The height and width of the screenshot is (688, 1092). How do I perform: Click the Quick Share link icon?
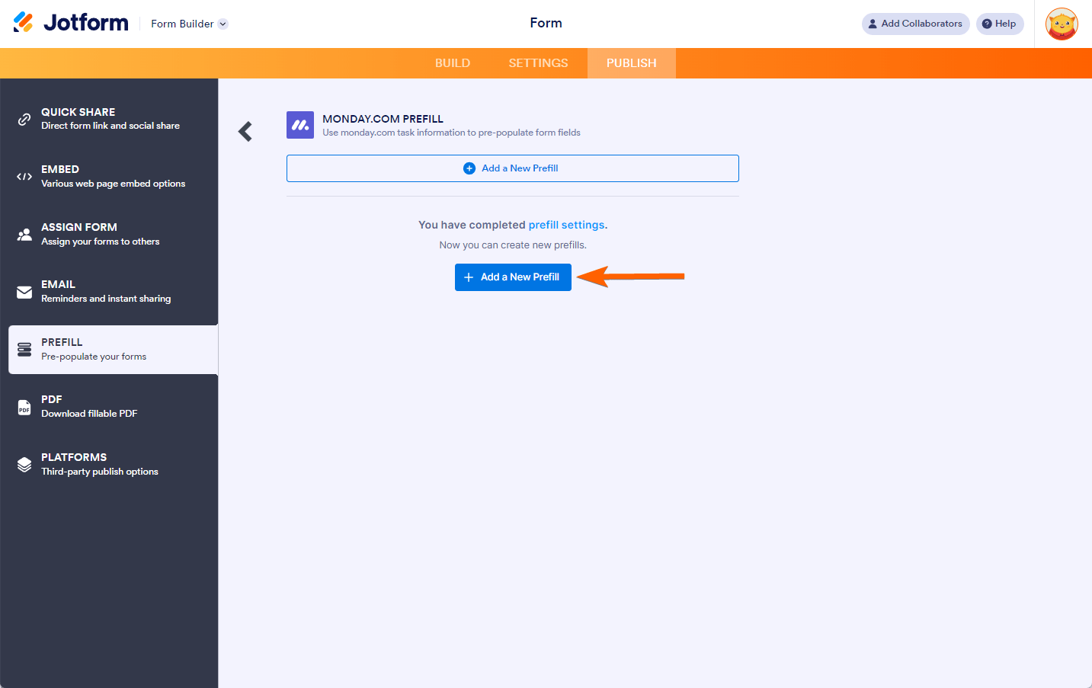24,119
